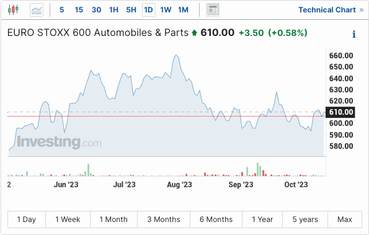Show the 1 Month range

(x=113, y=219)
